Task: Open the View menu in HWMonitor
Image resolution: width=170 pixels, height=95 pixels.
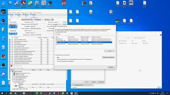Action: pos(15,68)
